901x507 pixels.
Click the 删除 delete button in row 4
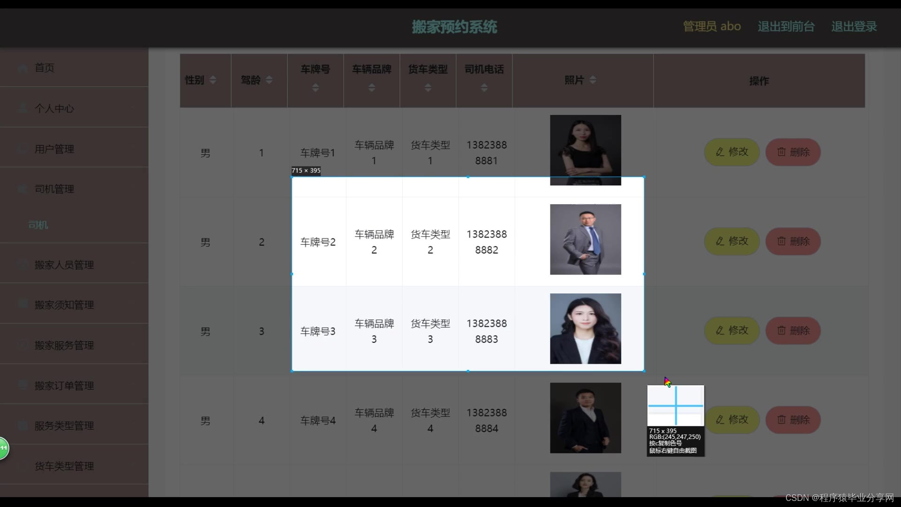793,420
